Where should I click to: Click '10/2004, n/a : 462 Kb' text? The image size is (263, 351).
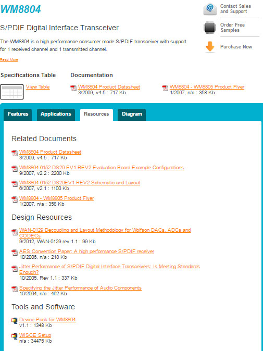(43, 294)
